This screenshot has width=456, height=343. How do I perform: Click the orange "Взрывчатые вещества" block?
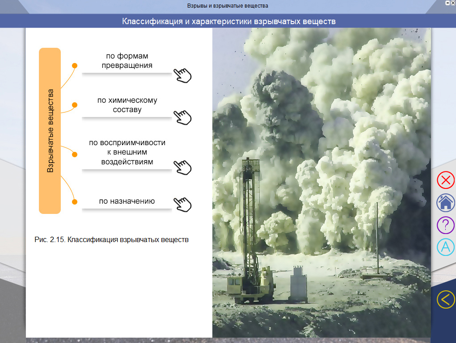tap(50, 131)
